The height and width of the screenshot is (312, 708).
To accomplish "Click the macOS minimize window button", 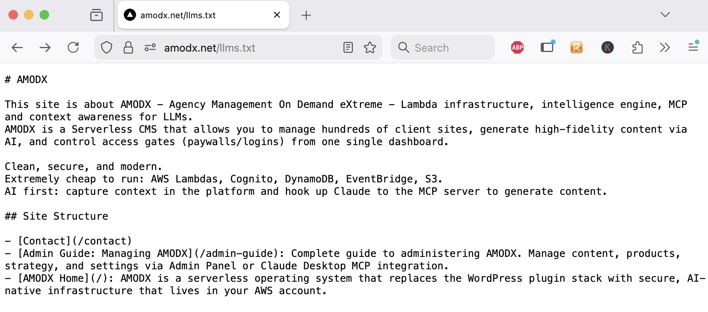I will (x=29, y=15).
